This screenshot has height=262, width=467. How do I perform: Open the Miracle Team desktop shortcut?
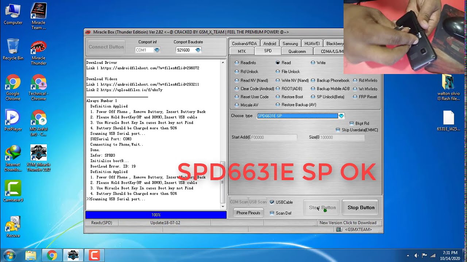(x=38, y=16)
